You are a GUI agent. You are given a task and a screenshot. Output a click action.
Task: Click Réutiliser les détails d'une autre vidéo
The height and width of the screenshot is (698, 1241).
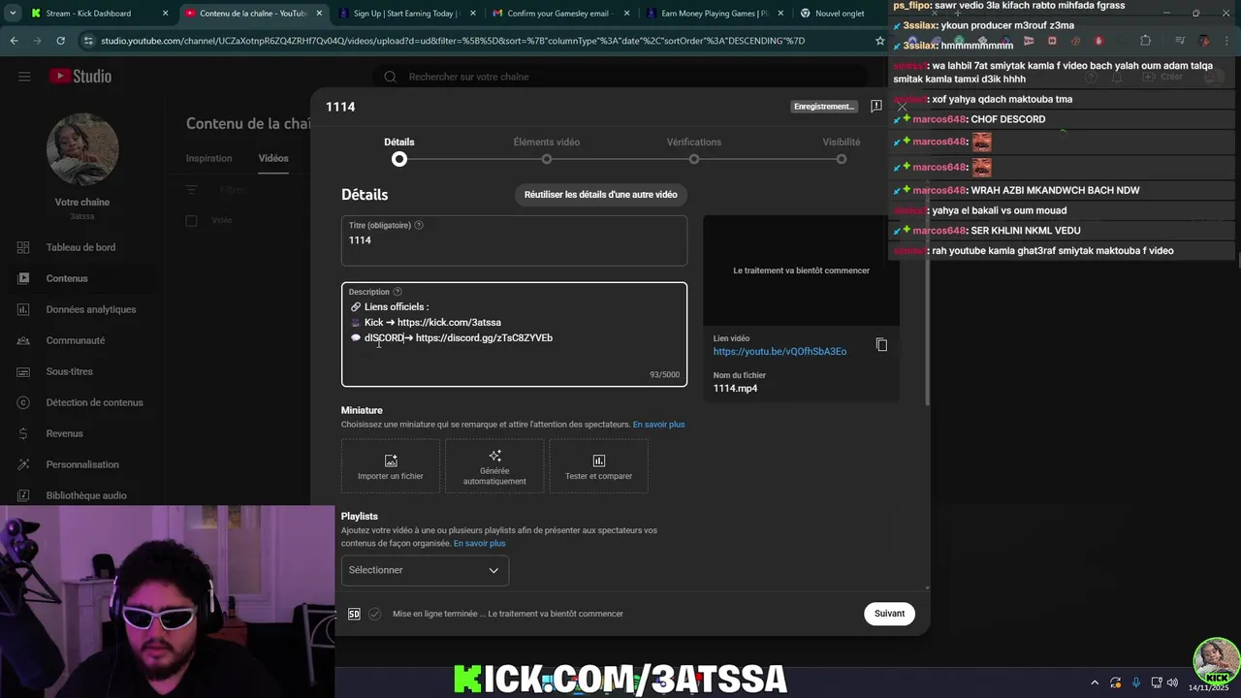601,195
